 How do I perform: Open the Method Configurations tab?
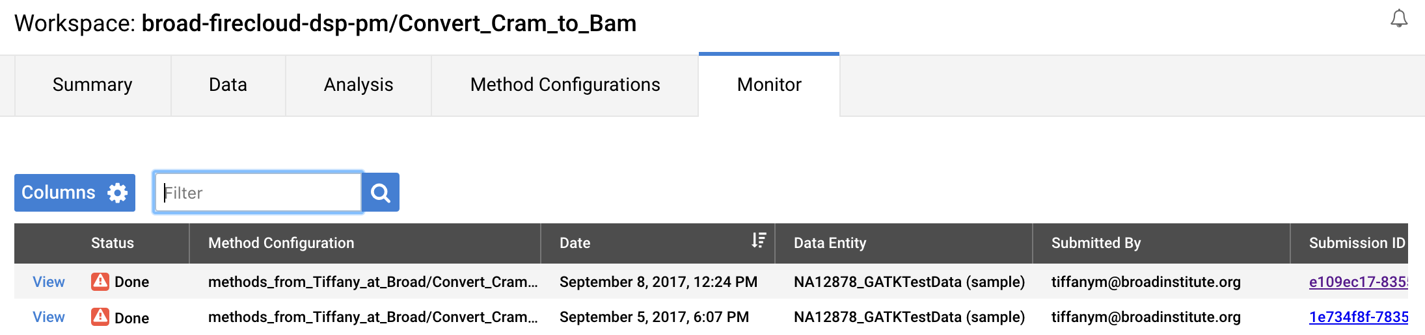[565, 85]
